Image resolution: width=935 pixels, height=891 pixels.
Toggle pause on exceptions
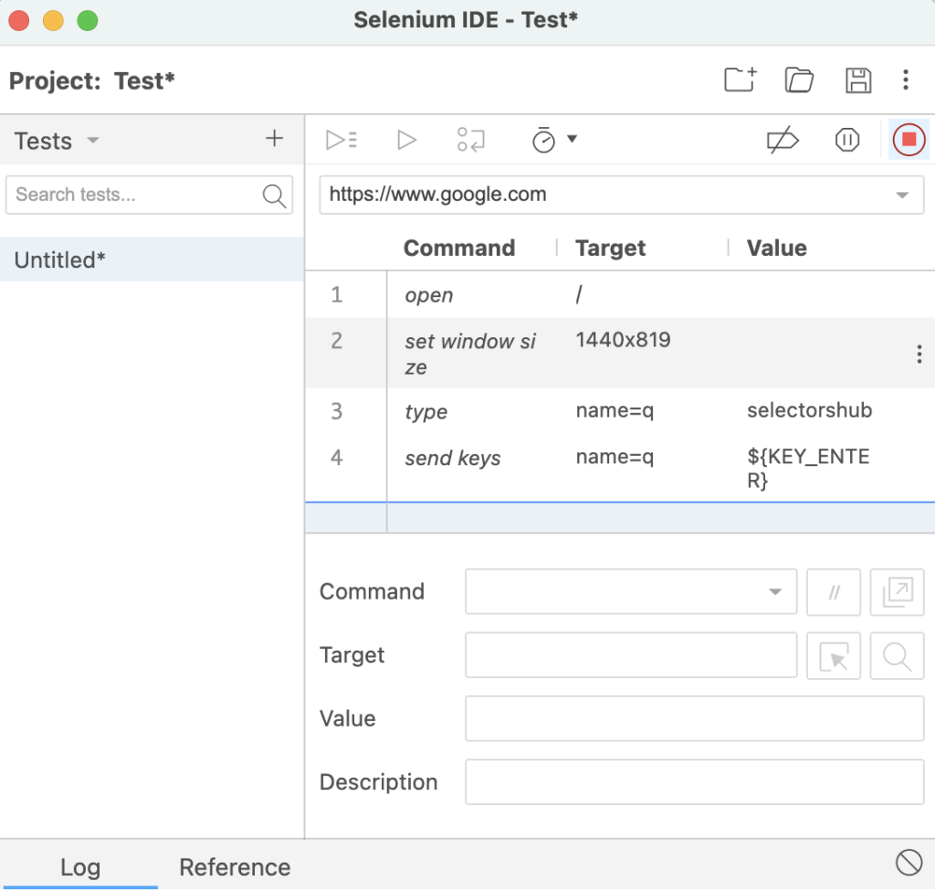pos(846,140)
